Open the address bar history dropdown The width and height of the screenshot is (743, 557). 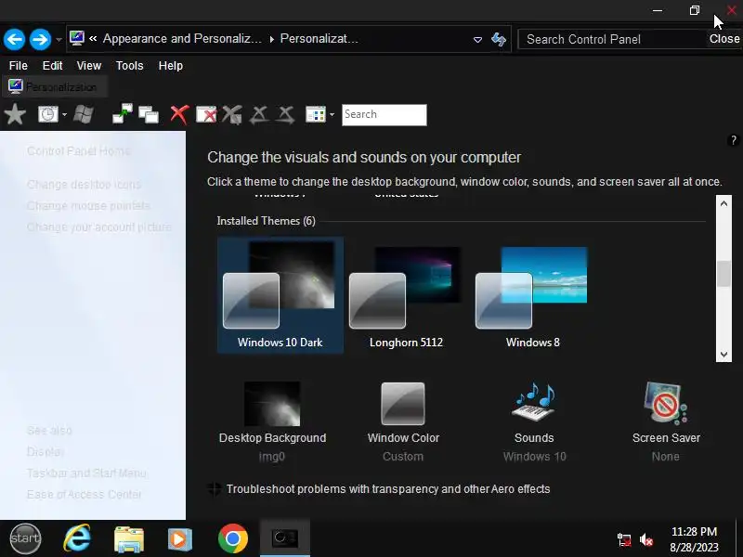click(477, 40)
